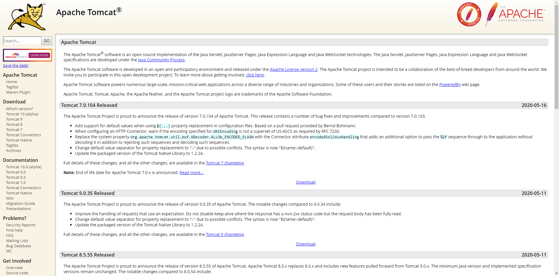Image resolution: width=559 pixels, height=276 pixels.
Task: Visit the Bug Database page
Action: click(19, 246)
